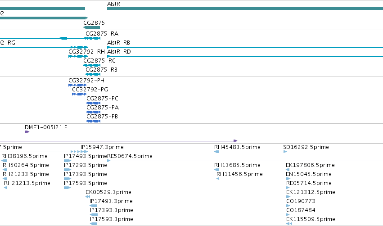Select the IP17293.5prime EST feature
383x226 pixels.
point(68,170)
